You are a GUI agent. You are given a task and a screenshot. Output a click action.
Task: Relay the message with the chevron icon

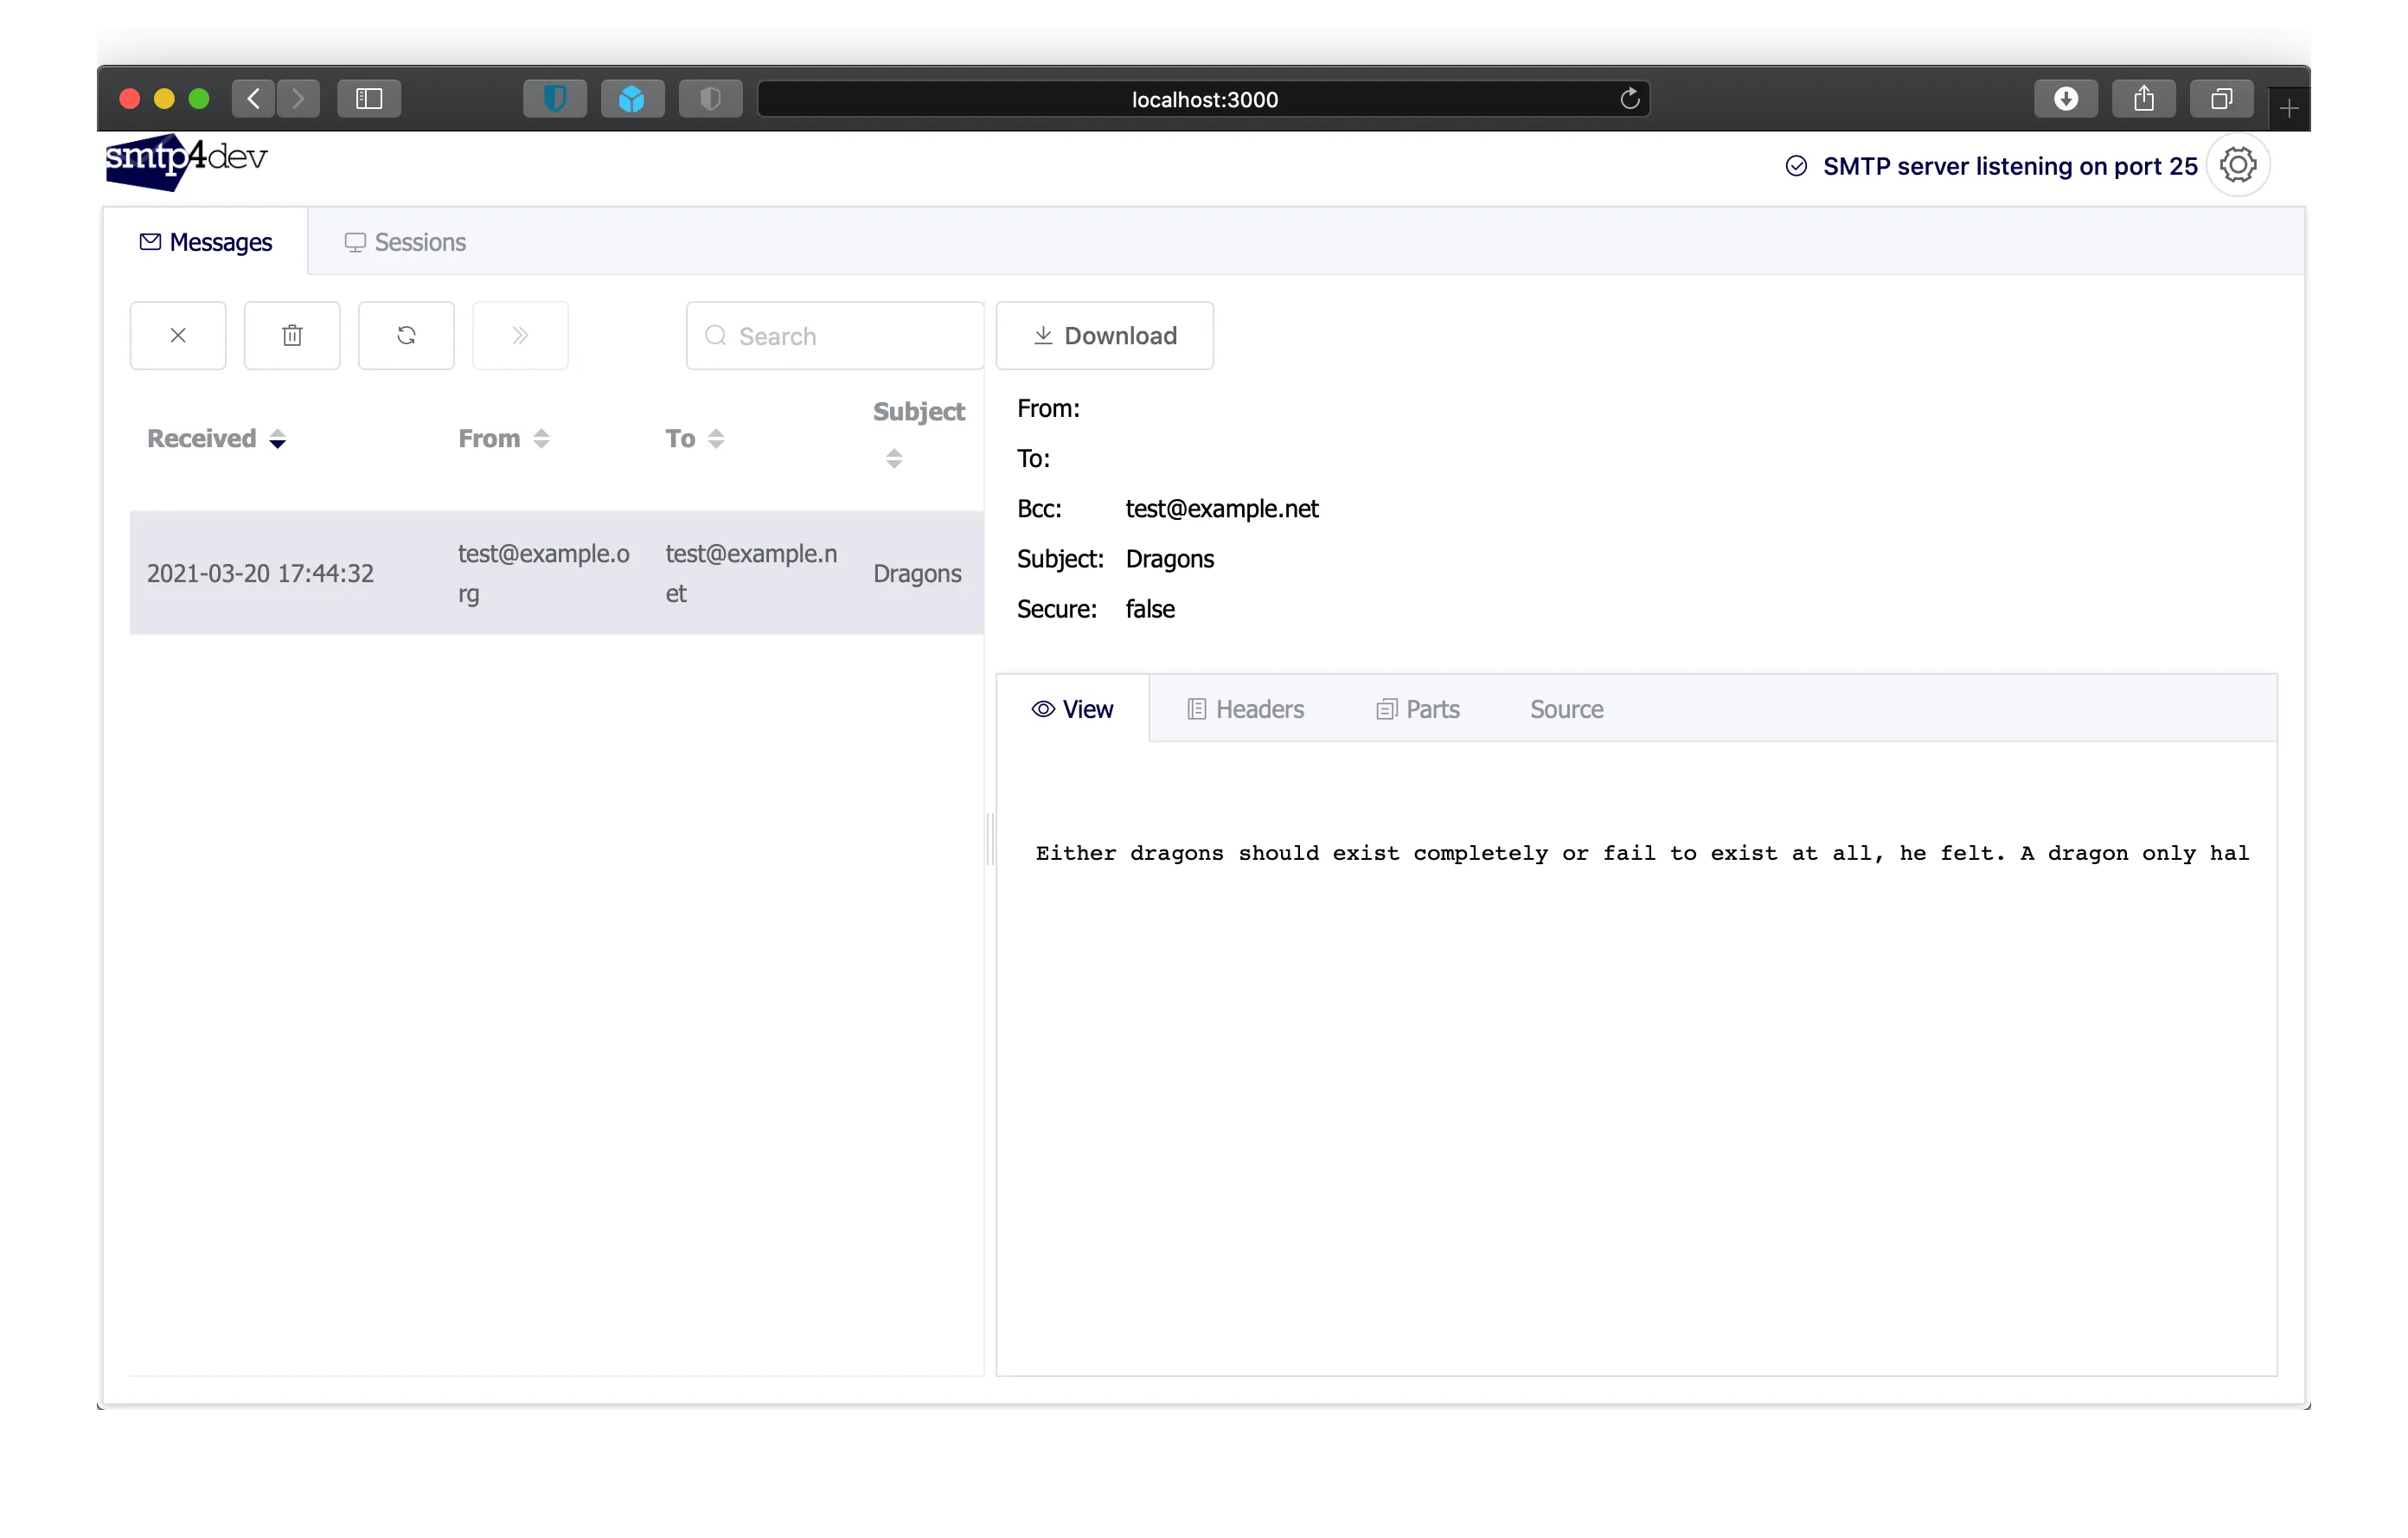(520, 335)
